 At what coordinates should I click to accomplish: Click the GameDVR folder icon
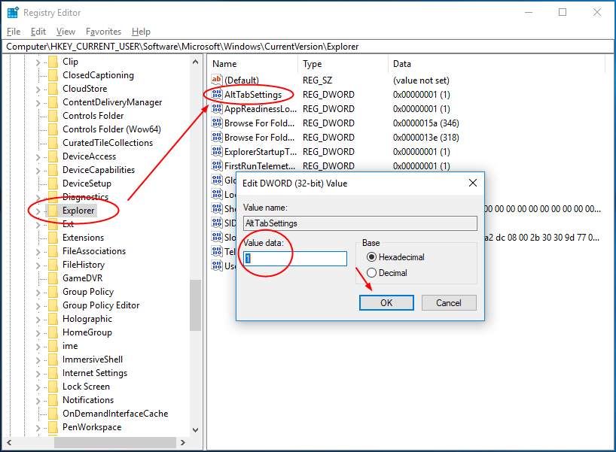(53, 278)
